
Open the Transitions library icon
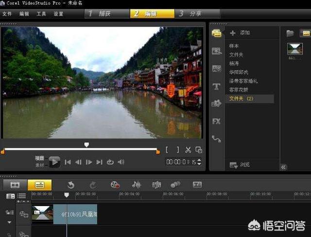[216, 51]
